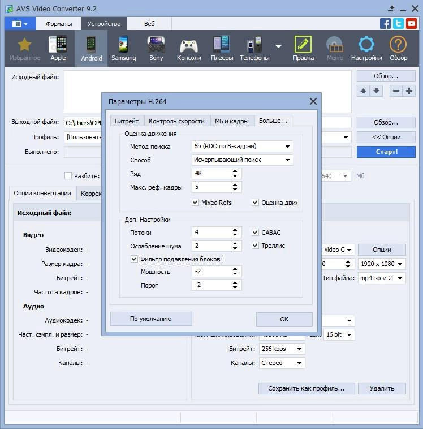Open the Консоли consoles icon
The width and height of the screenshot is (423, 429).
189,49
